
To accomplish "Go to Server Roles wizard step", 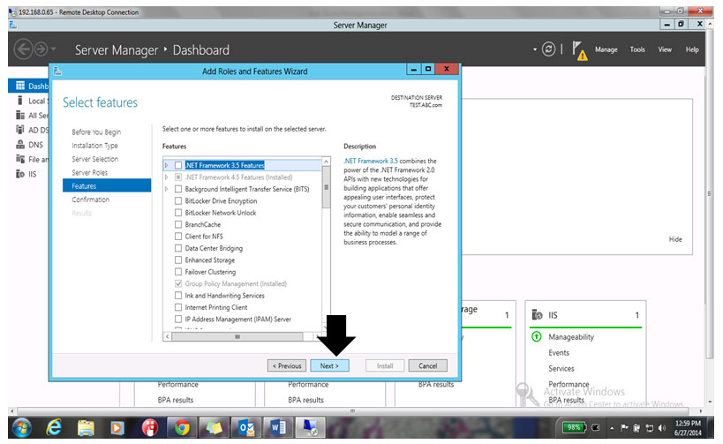I will tap(89, 172).
